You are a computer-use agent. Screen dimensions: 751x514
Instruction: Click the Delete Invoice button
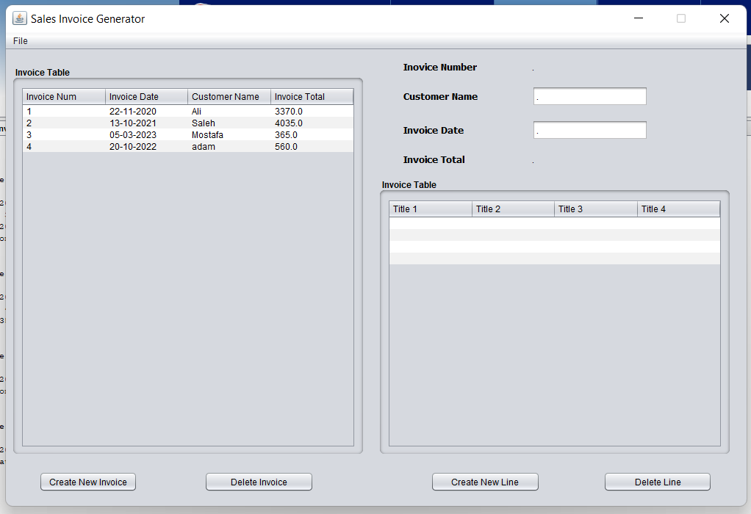click(259, 482)
